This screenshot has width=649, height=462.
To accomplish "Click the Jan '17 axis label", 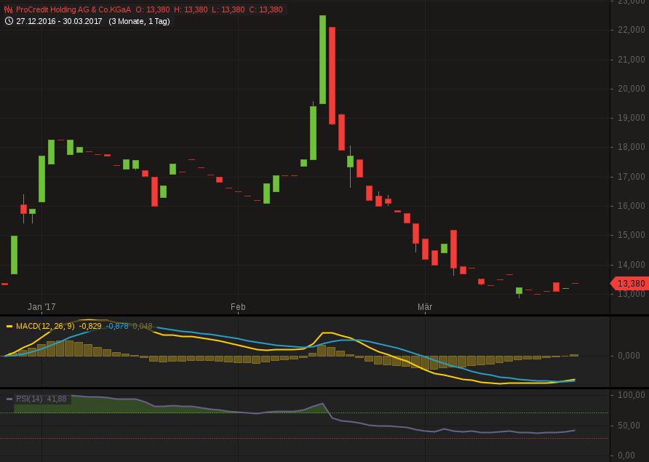I will pyautogui.click(x=42, y=307).
